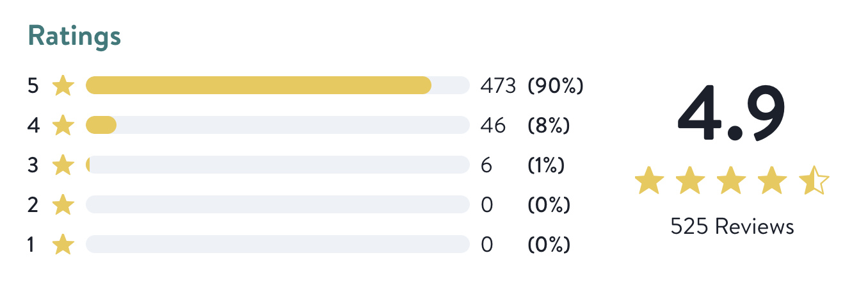
Task: Click the 3-star row star icon
Action: pyautogui.click(x=63, y=165)
